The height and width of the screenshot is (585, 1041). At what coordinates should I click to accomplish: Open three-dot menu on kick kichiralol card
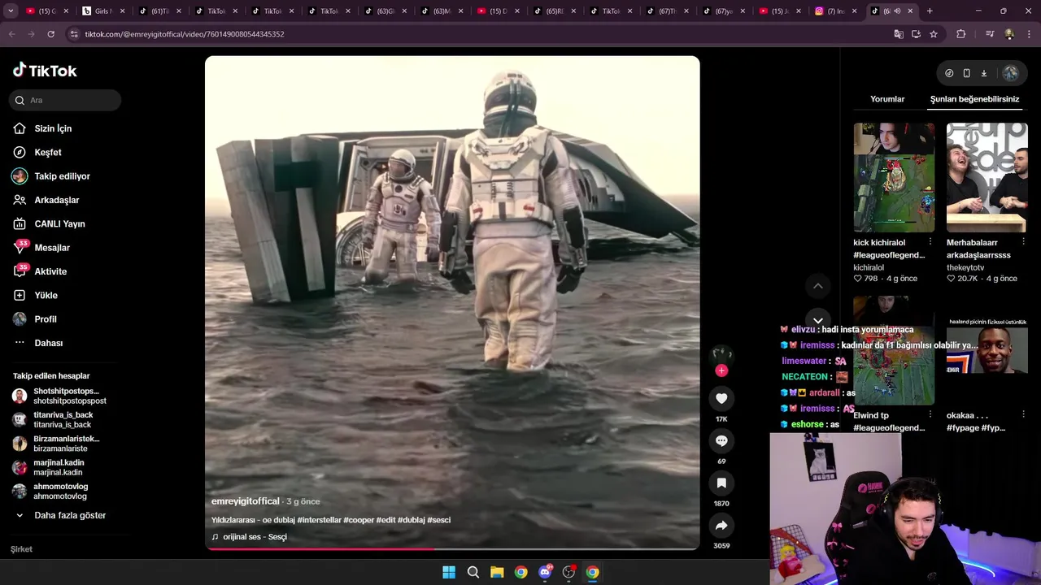(x=930, y=242)
